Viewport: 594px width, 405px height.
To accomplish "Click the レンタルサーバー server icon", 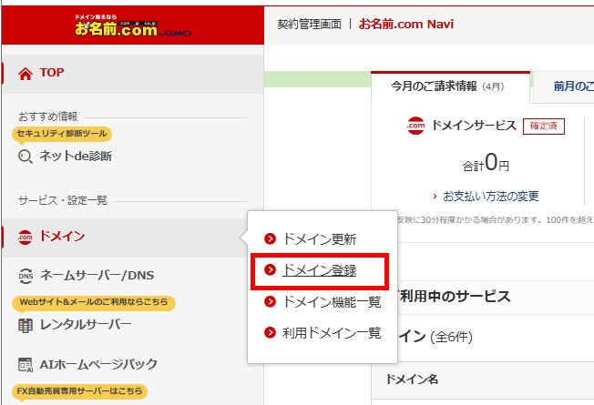I will point(26,326).
